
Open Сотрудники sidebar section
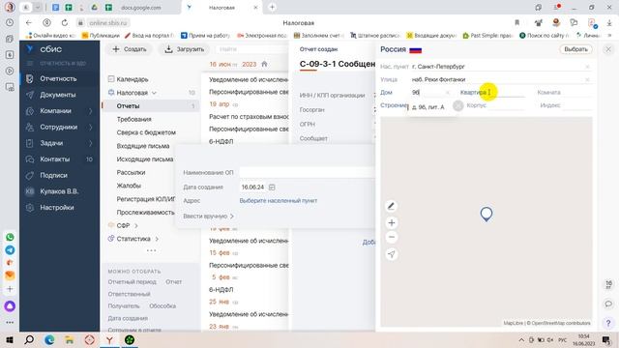(x=58, y=127)
